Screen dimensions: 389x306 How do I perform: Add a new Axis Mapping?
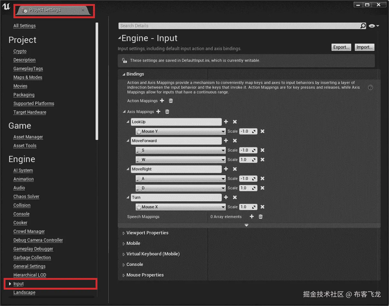[158, 112]
